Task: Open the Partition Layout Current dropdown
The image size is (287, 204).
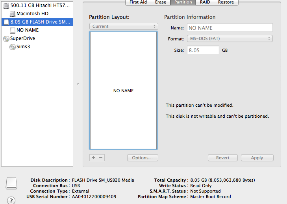Action: click(x=124, y=26)
